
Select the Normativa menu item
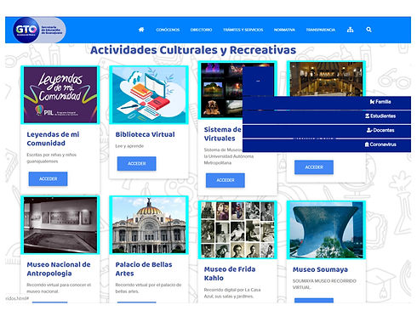coord(284,30)
